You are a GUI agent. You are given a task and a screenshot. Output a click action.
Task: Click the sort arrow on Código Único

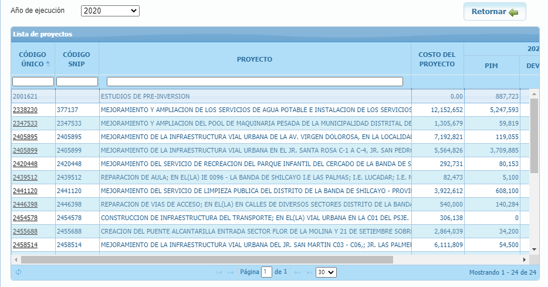tap(48, 63)
